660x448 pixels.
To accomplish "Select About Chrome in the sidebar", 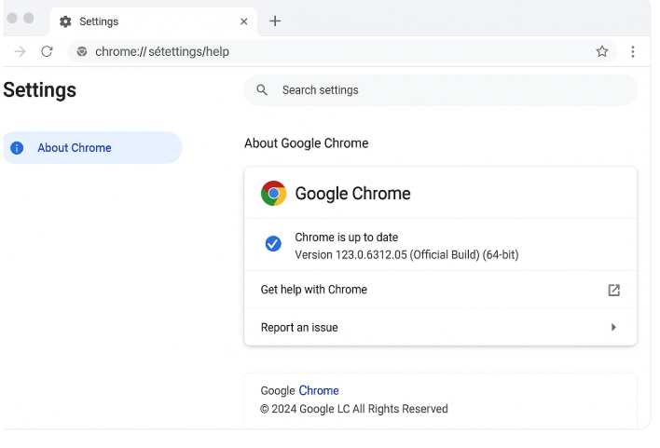I will pyautogui.click(x=92, y=148).
